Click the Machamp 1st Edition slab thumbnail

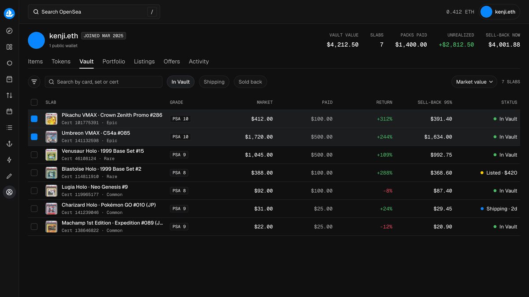pyautogui.click(x=52, y=227)
